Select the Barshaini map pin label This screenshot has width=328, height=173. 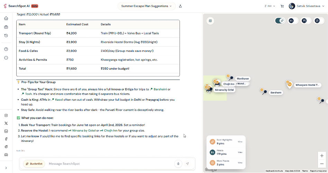(276, 92)
